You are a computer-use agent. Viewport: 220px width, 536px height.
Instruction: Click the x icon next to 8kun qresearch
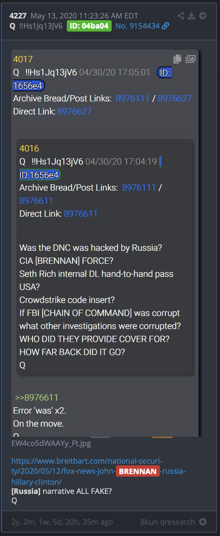(x=203, y=522)
